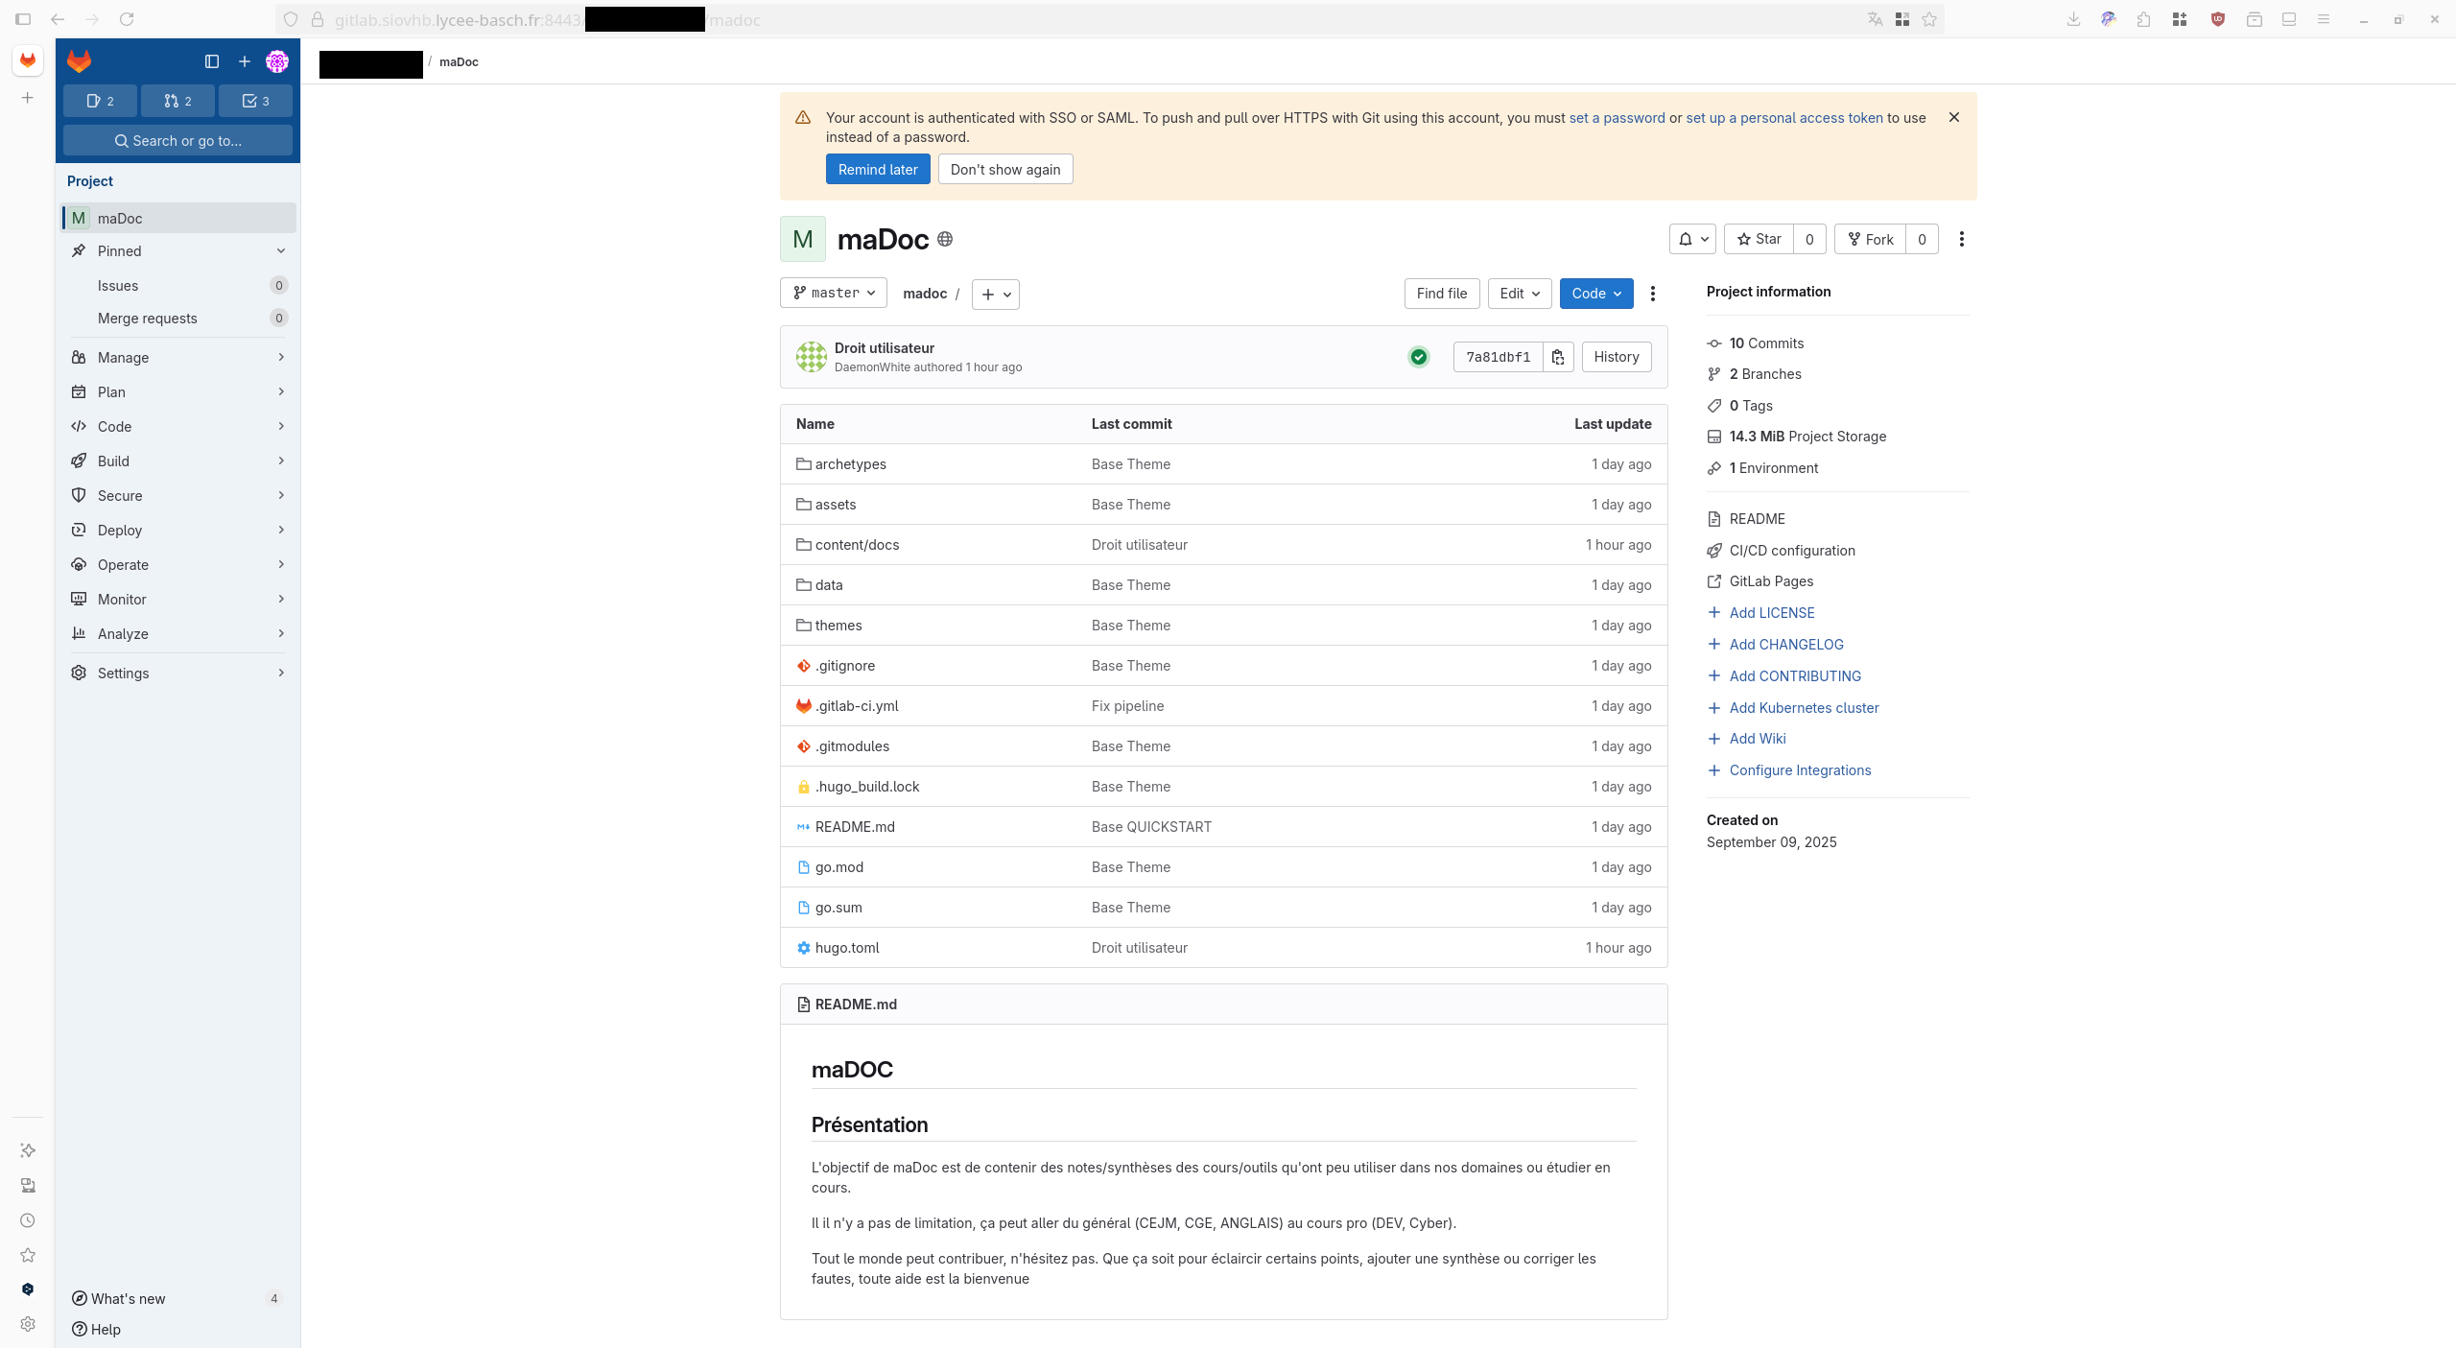2456x1348 pixels.
Task: Open the Add LICENSE link
Action: coord(1771,612)
